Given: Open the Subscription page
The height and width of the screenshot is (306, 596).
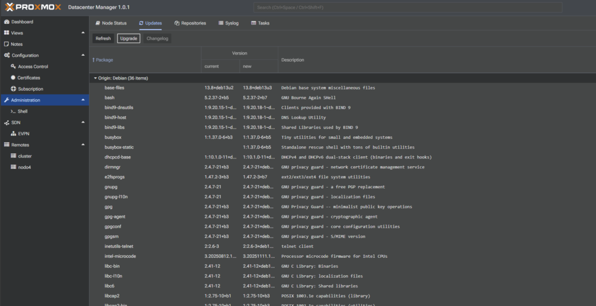Looking at the screenshot, I should pyautogui.click(x=44, y=89).
